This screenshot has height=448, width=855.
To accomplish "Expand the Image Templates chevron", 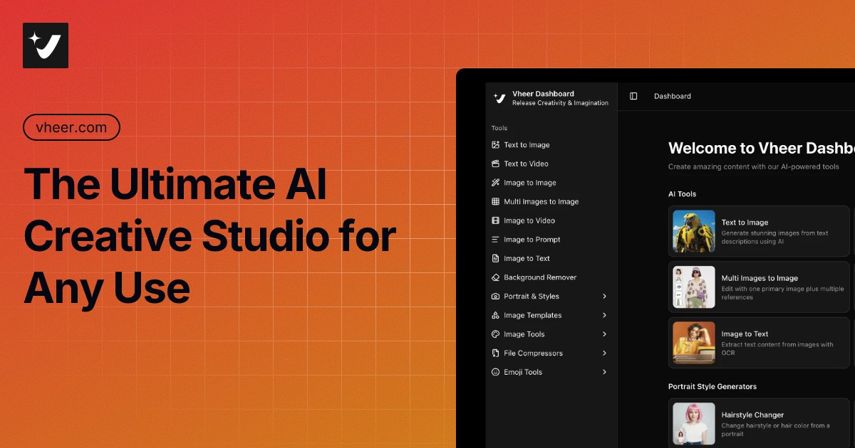I will click(604, 315).
